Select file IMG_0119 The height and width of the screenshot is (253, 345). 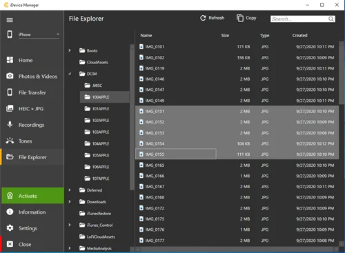(237, 68)
